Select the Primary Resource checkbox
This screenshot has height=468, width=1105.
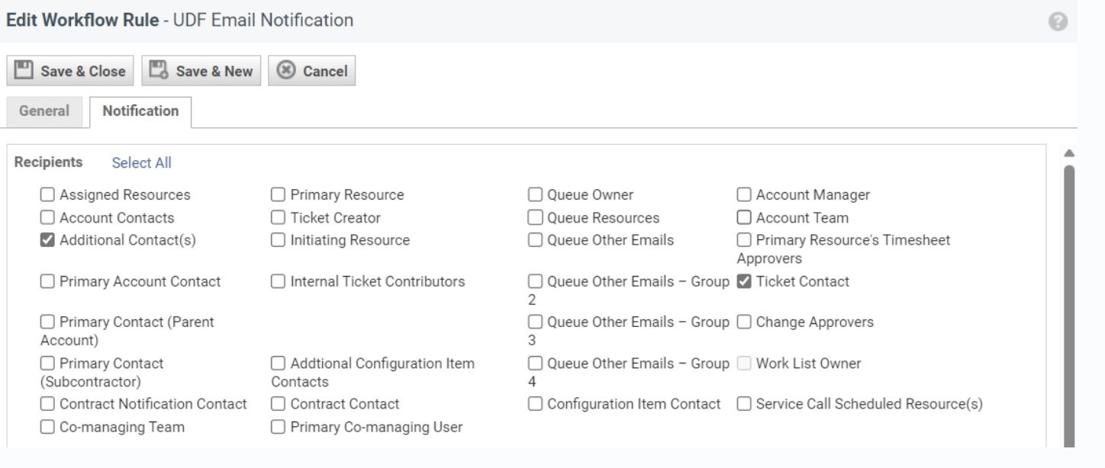pyautogui.click(x=279, y=194)
